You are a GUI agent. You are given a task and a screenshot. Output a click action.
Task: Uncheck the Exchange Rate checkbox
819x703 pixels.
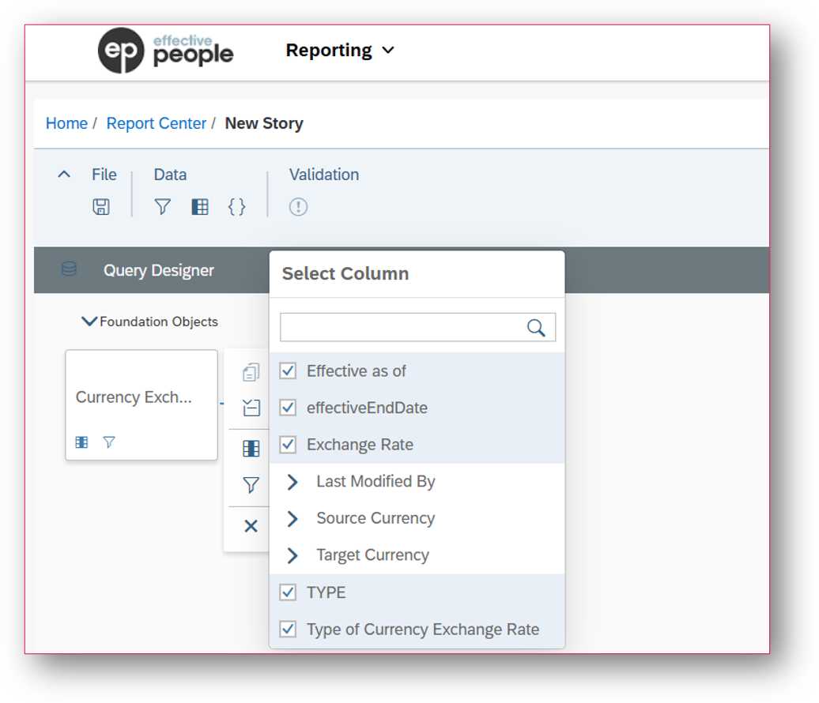[288, 445]
